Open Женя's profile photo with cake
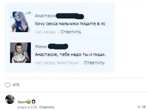Image resolution: width=148 pixels, height=110 pixels. point(20,53)
